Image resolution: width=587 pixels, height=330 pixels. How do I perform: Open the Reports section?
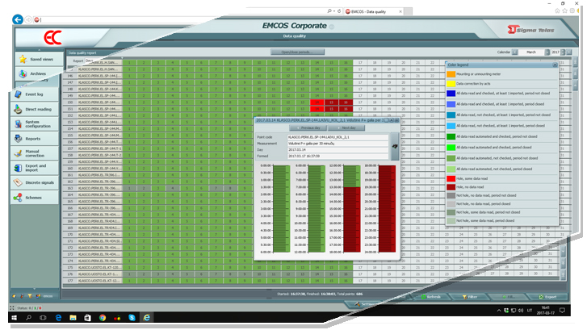[x=36, y=139]
